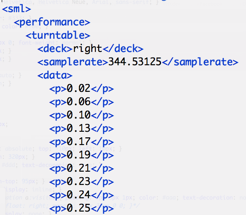This screenshot has height=215, width=246.
Task: Click the value 0.23
Action: coord(79,182)
